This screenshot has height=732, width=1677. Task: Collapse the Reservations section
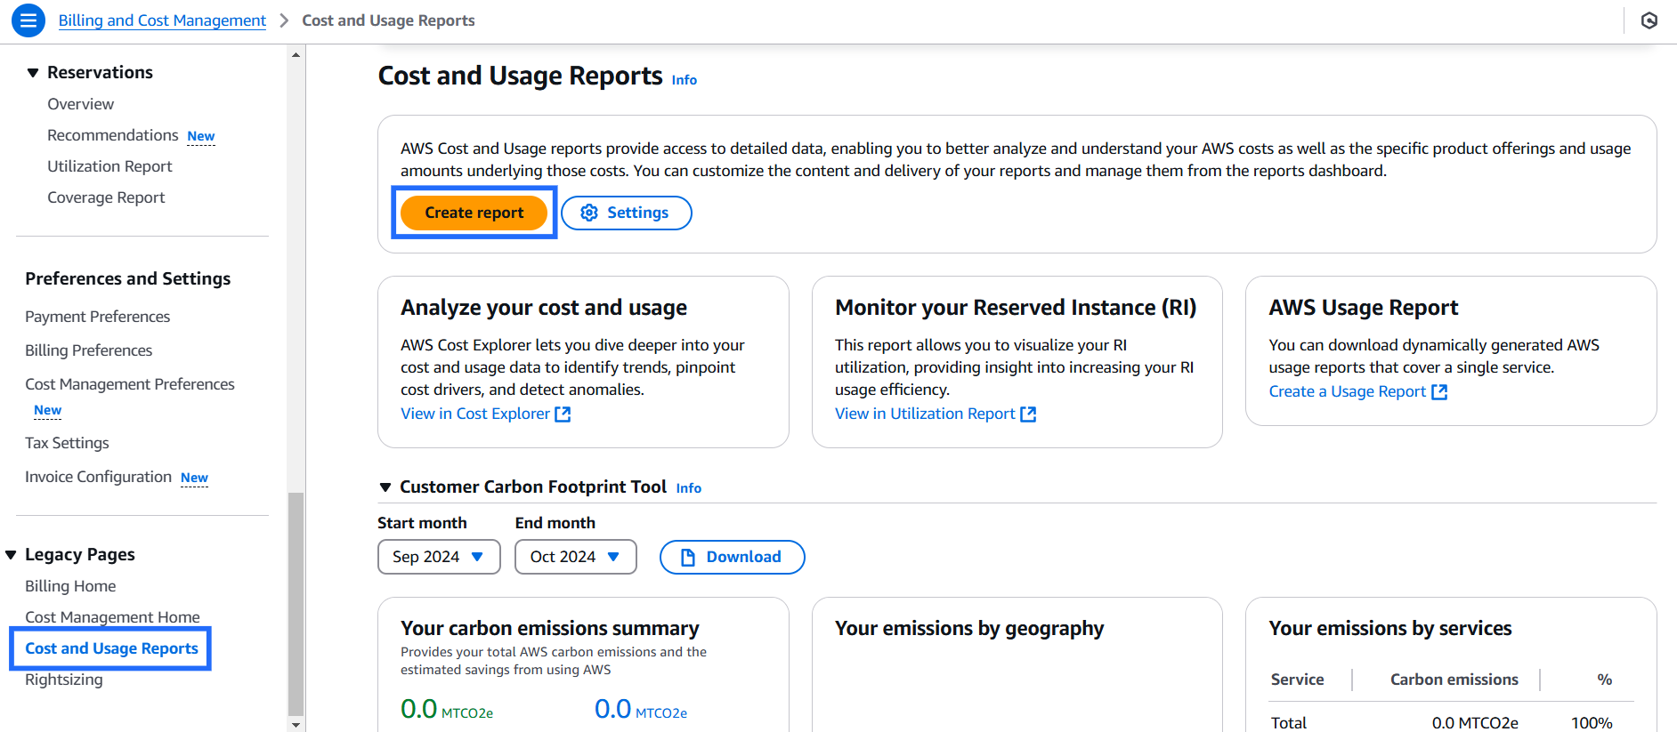pos(33,73)
